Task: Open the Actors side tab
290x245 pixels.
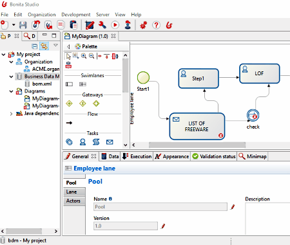Action: pos(74,201)
